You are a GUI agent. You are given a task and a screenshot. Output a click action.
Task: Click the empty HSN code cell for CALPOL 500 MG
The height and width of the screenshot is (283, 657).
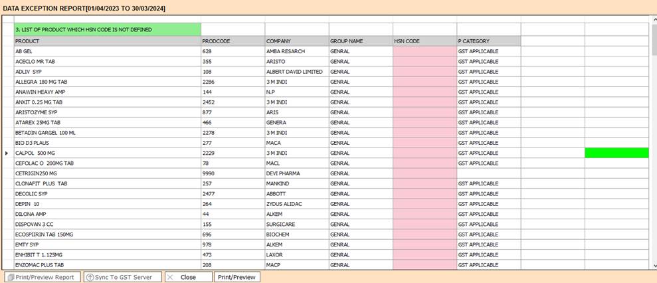pyautogui.click(x=424, y=153)
